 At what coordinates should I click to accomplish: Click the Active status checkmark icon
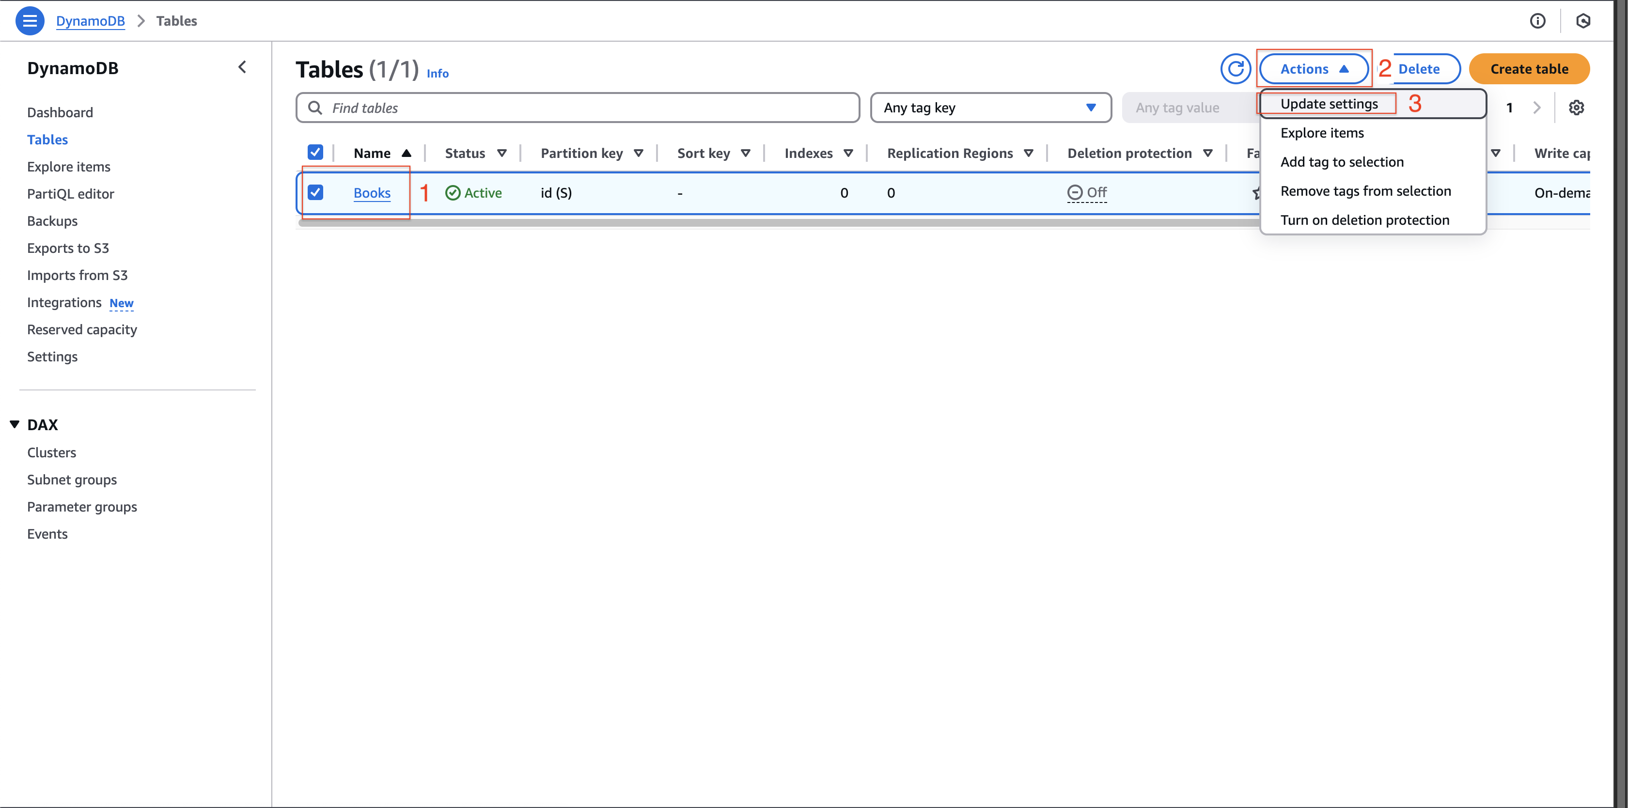[452, 192]
